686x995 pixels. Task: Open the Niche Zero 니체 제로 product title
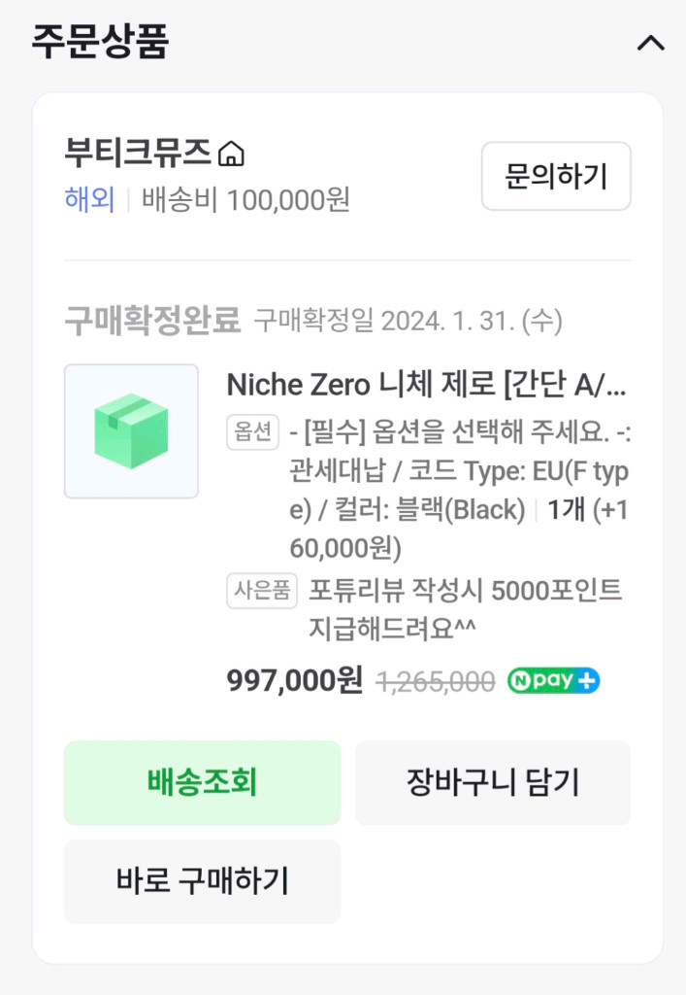(x=426, y=385)
